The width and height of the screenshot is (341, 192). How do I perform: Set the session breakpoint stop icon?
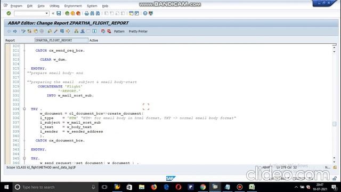pos(103,31)
